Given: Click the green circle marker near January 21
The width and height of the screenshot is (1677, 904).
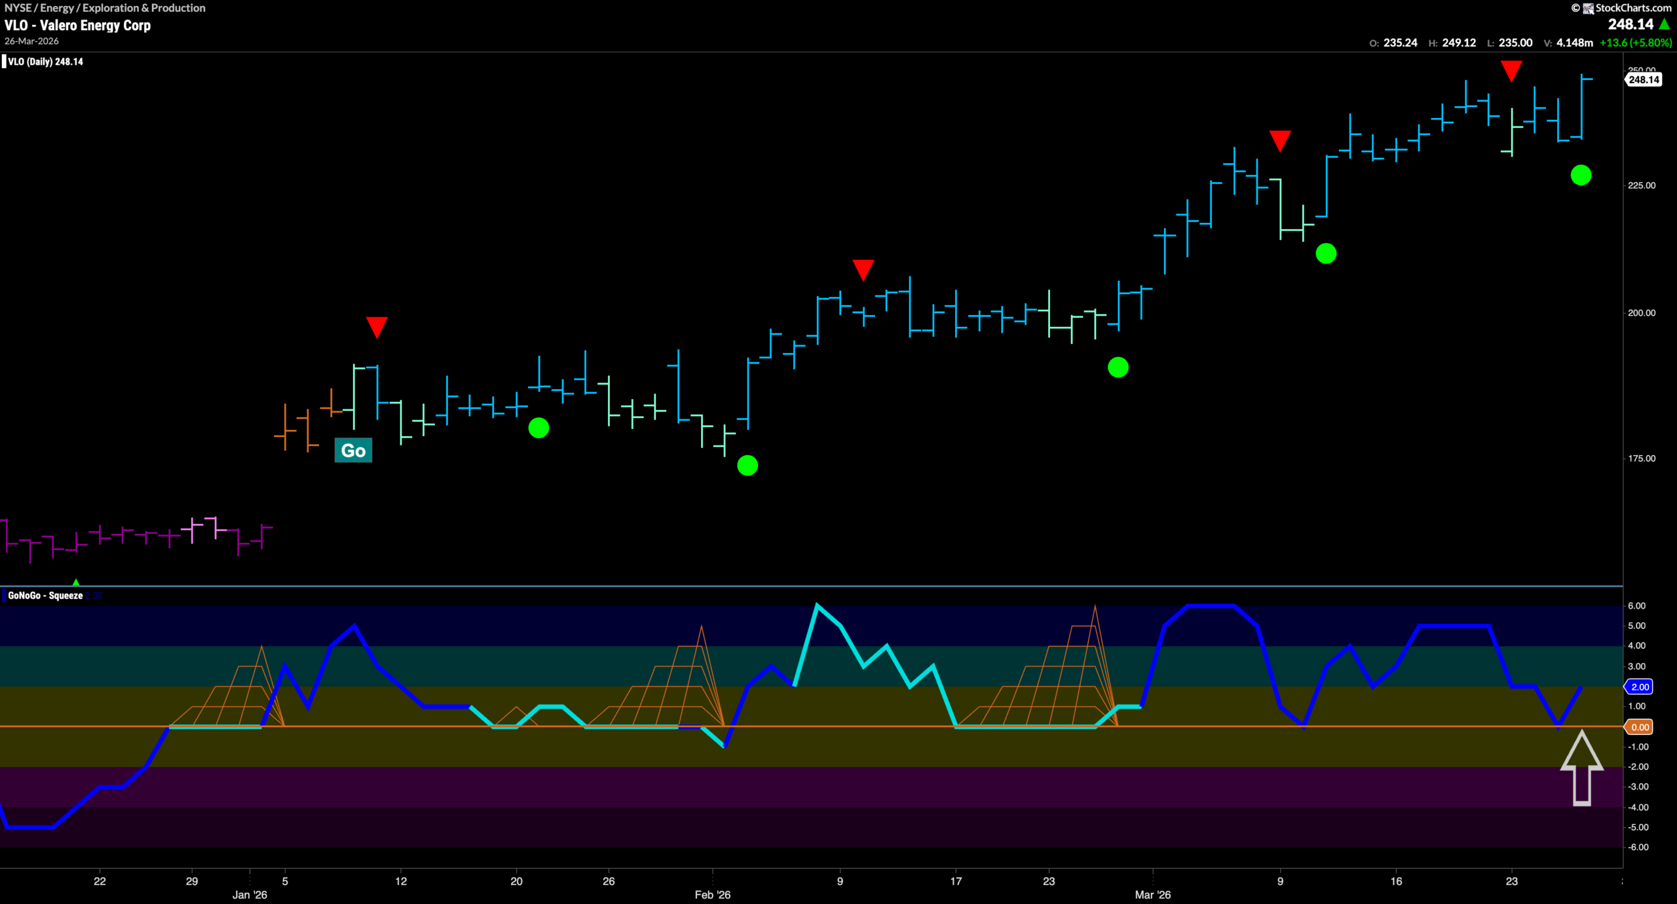Looking at the screenshot, I should [538, 428].
